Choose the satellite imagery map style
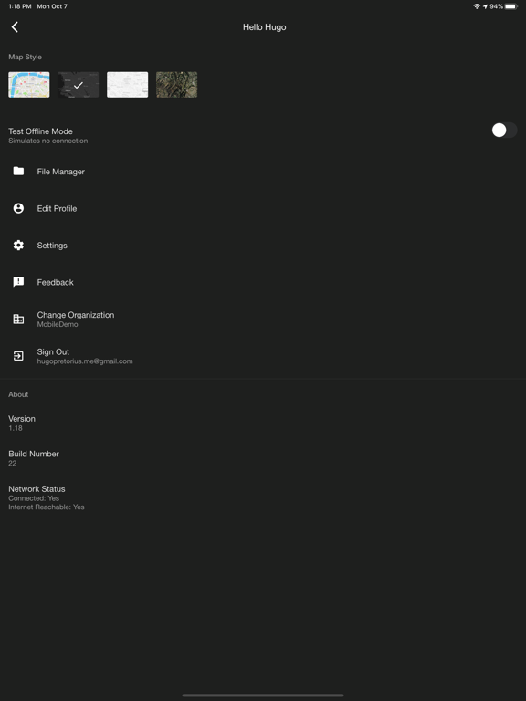This screenshot has width=526, height=701. 176,85
